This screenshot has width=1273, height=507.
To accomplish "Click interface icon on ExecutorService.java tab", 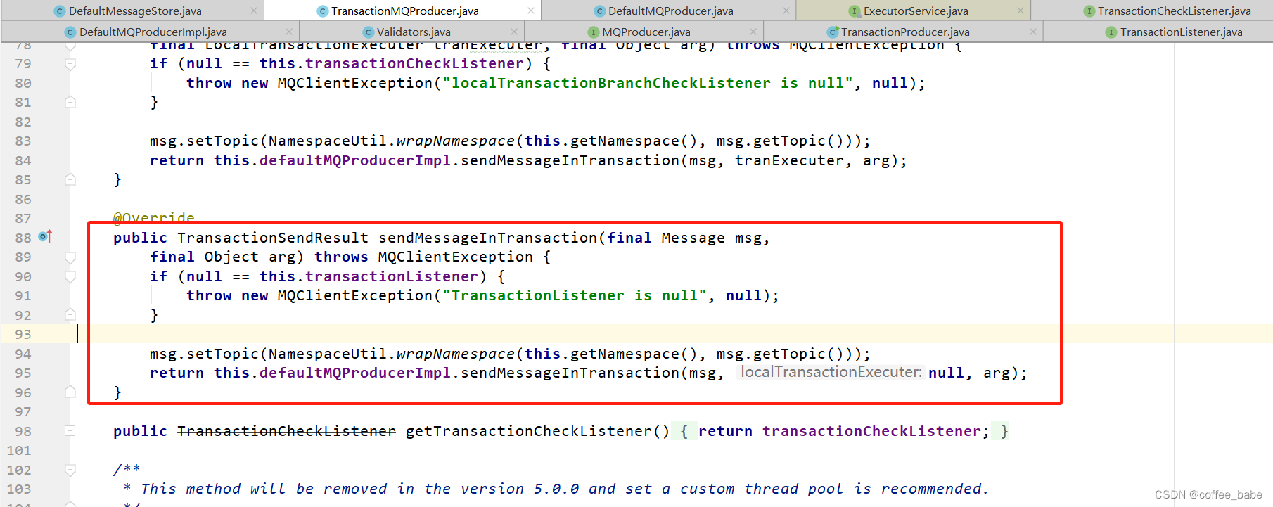I will (855, 11).
